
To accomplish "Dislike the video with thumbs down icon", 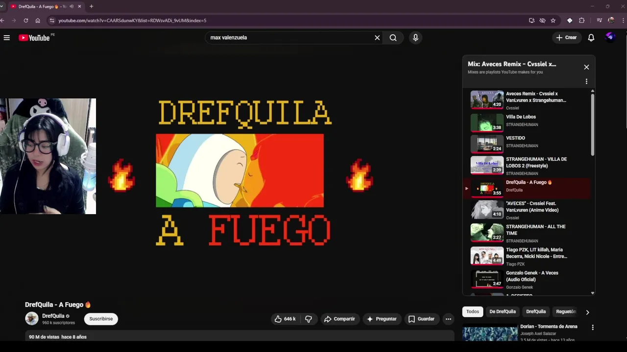I will pos(308,319).
